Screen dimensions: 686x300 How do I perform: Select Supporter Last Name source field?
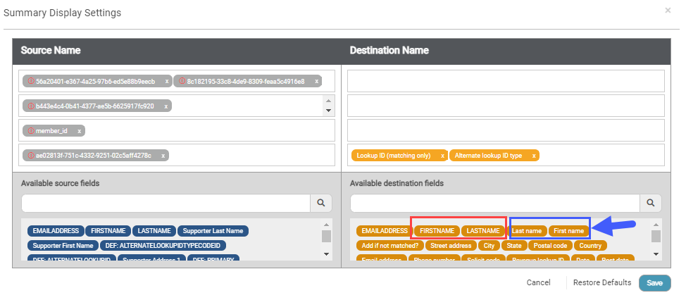(213, 230)
